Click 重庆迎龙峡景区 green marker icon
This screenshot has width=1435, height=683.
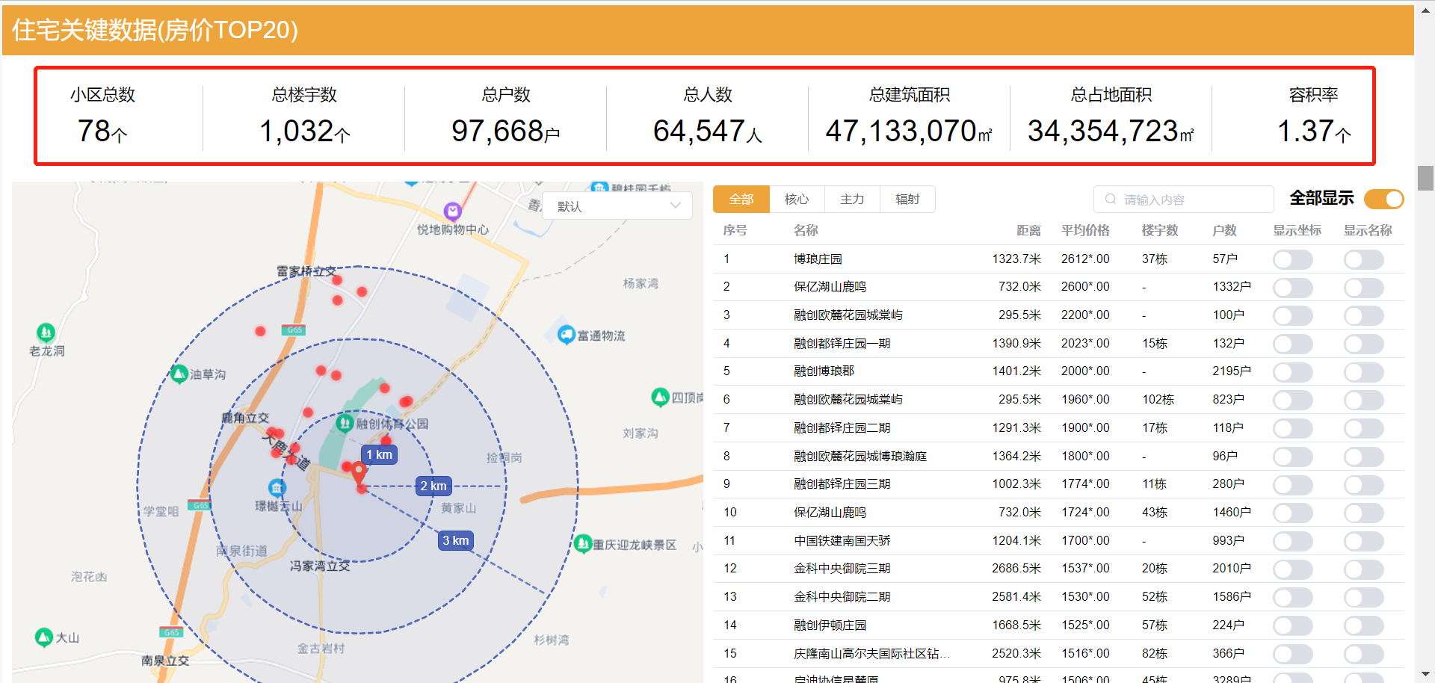coord(583,543)
